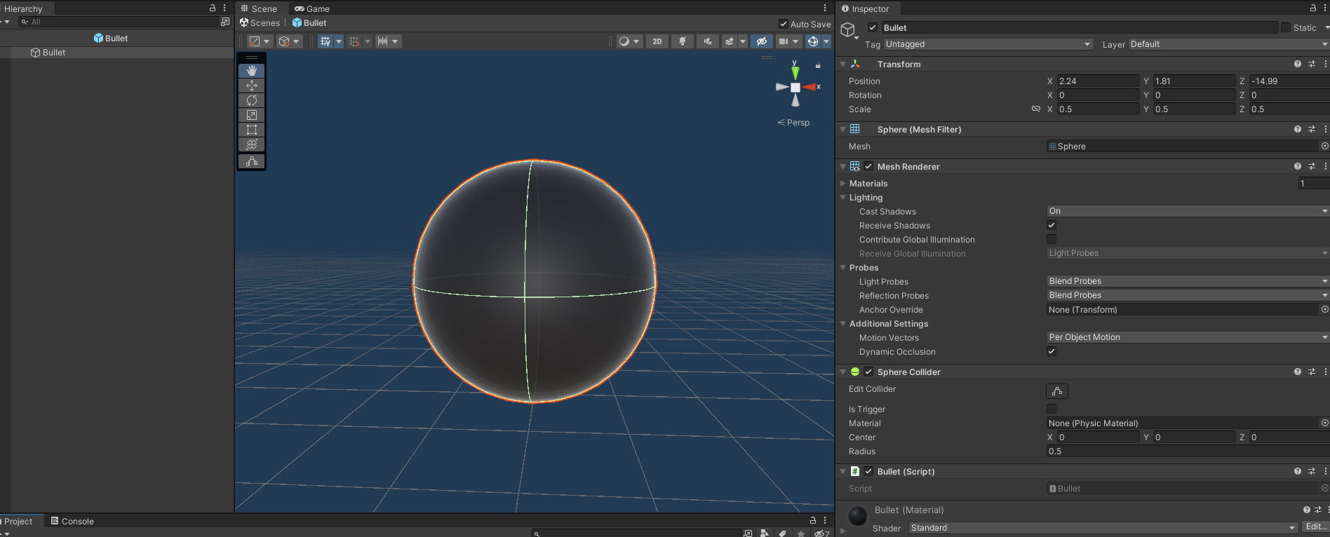This screenshot has height=537, width=1330.
Task: Select the Rotate tool
Action: coord(252,100)
